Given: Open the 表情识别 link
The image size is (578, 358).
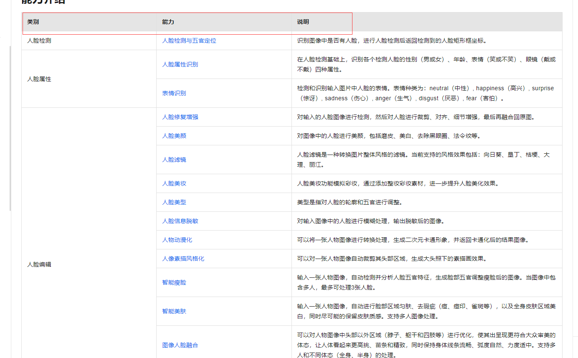Looking at the screenshot, I should (174, 93).
